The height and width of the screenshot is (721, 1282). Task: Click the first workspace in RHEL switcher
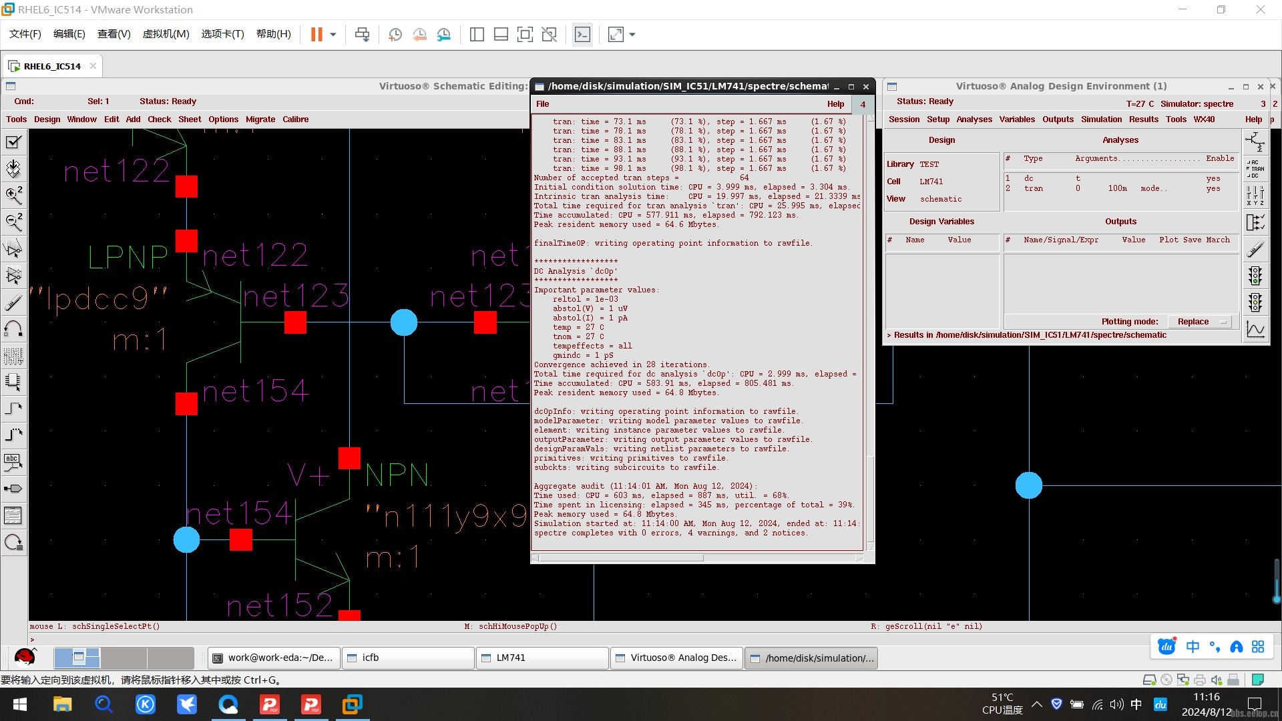(77, 658)
